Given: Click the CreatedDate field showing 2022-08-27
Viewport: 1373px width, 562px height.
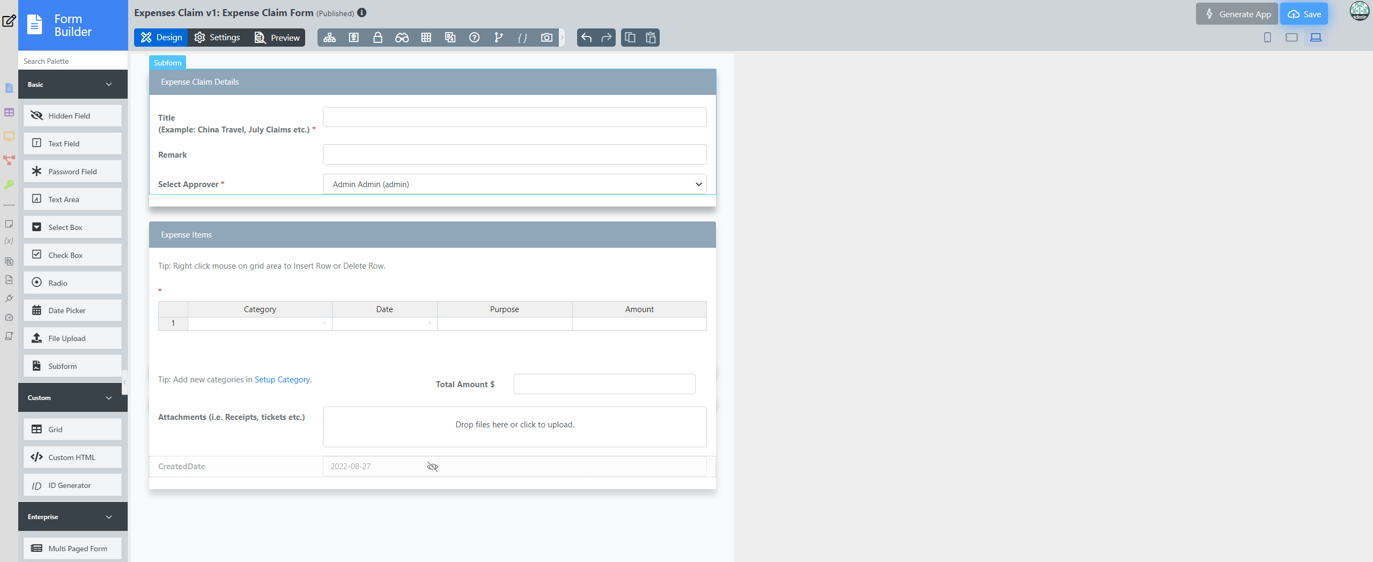Looking at the screenshot, I should (514, 467).
